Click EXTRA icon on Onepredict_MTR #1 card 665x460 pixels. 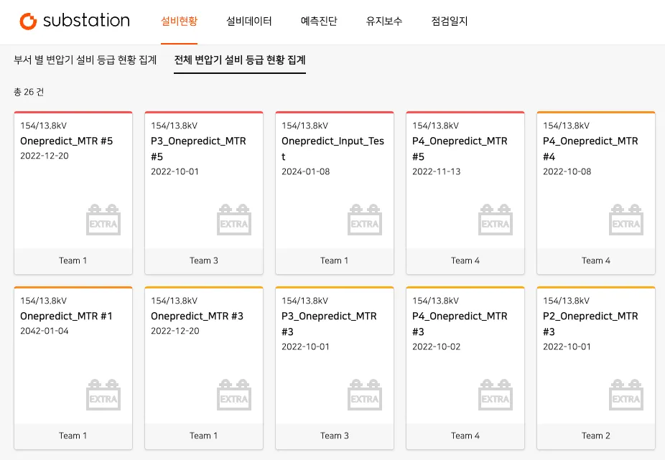tap(103, 395)
